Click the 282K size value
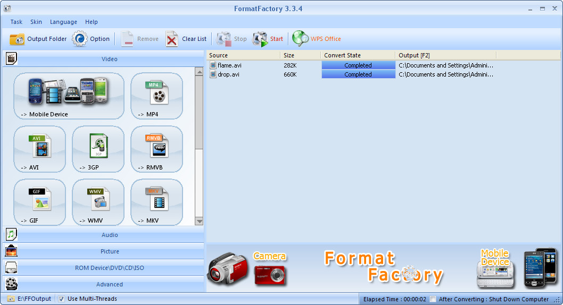Screen dimensions: 563x305 [x=290, y=65]
